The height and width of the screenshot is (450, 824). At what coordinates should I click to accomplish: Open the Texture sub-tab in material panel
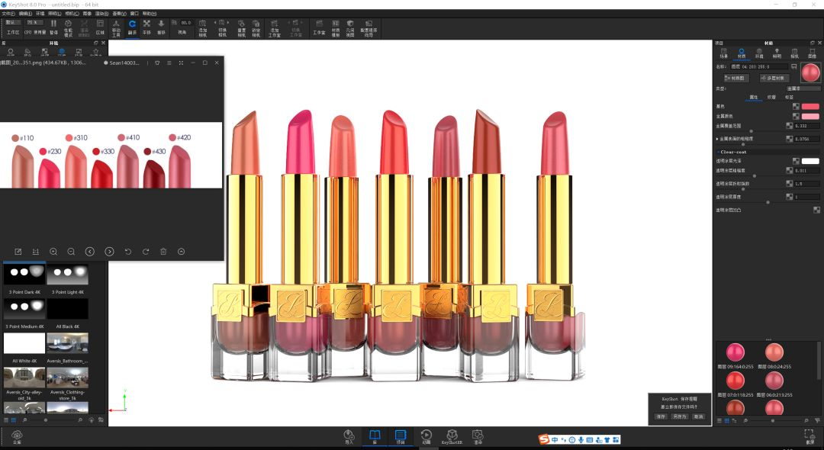pyautogui.click(x=771, y=97)
